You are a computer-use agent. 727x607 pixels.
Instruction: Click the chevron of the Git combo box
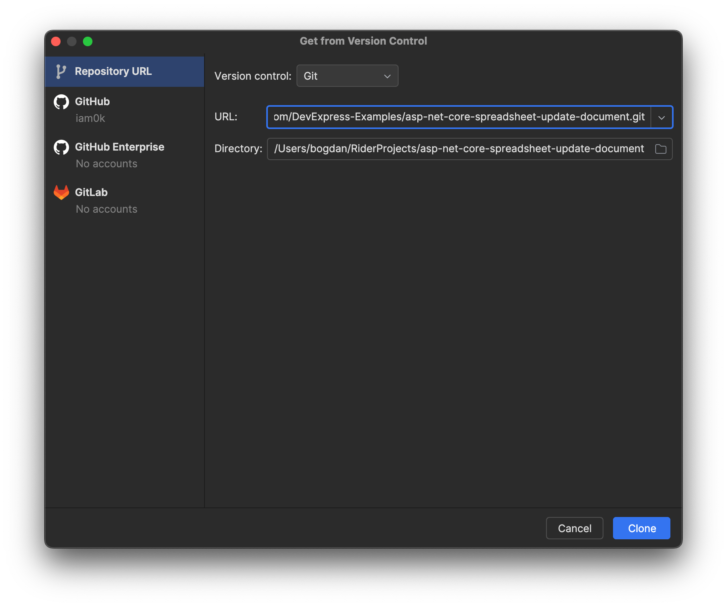[387, 76]
